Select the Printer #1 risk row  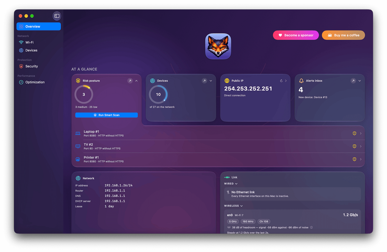tap(218, 159)
